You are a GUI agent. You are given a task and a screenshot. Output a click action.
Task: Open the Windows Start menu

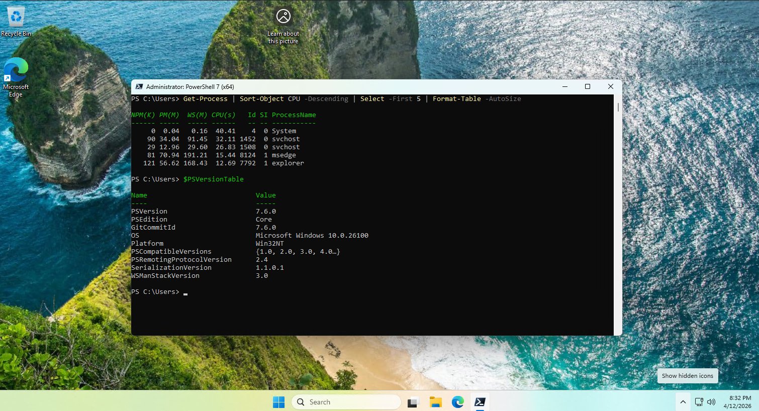pyautogui.click(x=278, y=402)
